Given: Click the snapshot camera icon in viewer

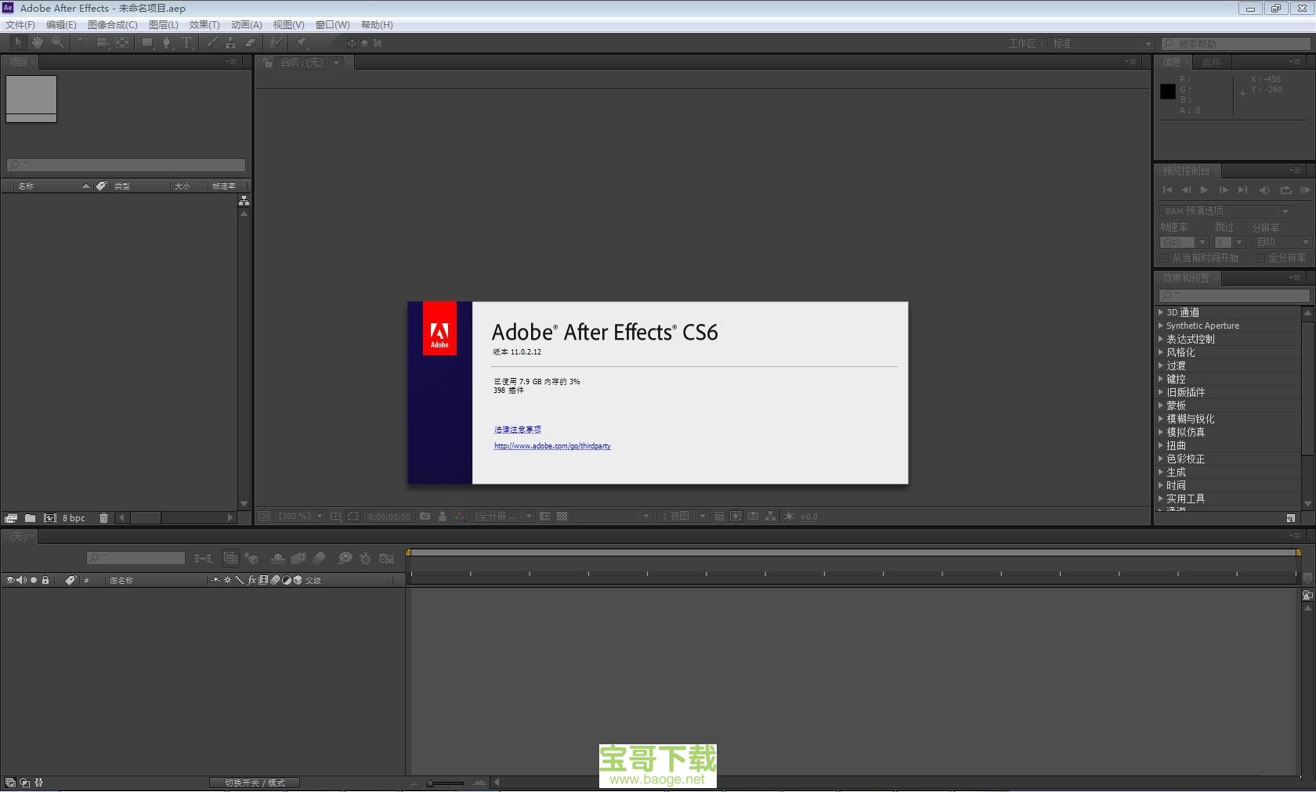Looking at the screenshot, I should 425,517.
